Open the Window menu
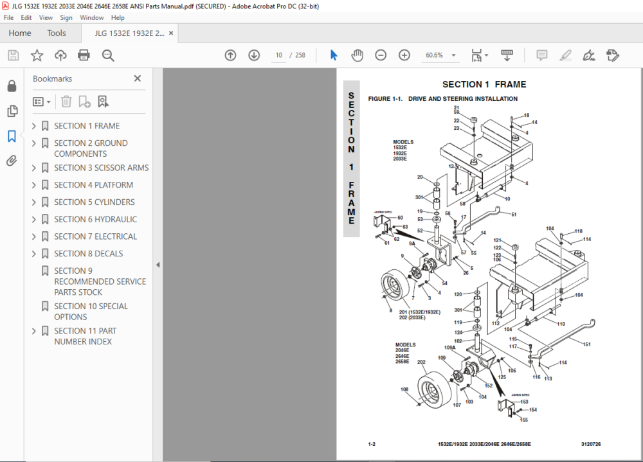 [x=91, y=17]
